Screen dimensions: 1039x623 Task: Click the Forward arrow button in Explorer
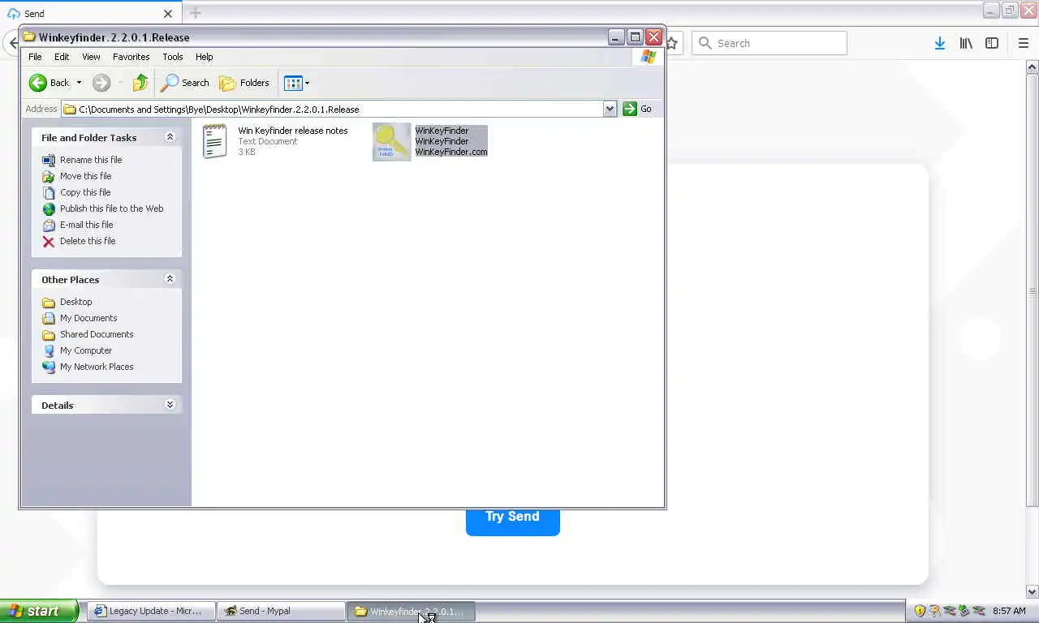click(101, 83)
